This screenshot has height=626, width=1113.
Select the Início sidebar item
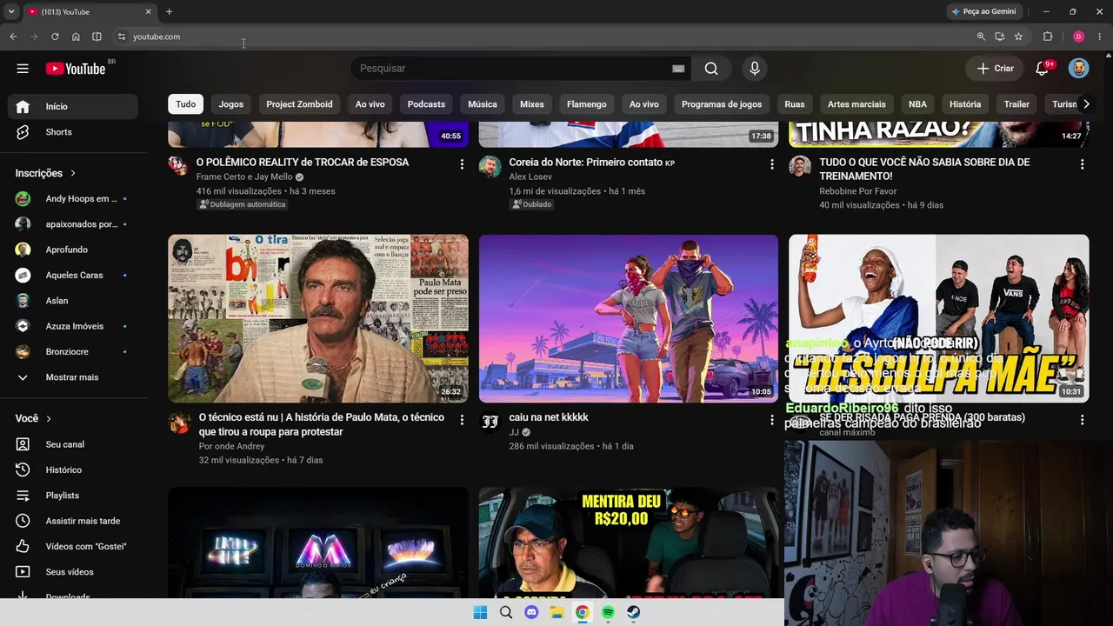(73, 106)
